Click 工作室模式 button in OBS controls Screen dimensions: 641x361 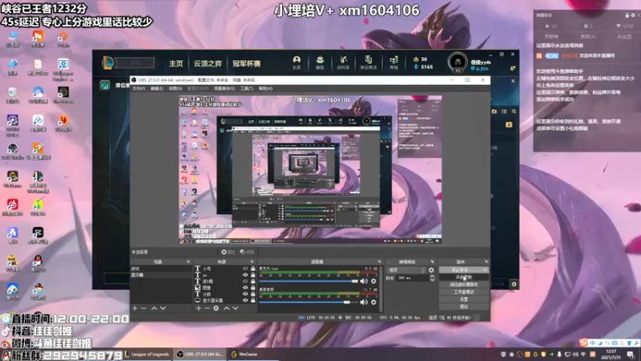(x=464, y=292)
